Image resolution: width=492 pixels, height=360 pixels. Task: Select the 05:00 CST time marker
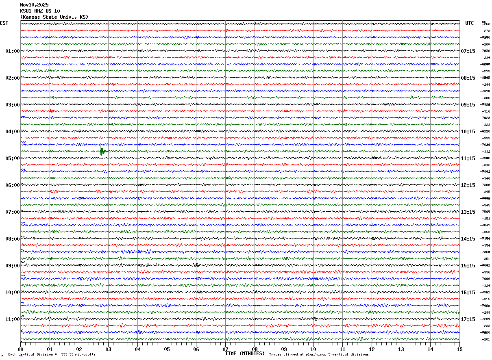click(13, 158)
